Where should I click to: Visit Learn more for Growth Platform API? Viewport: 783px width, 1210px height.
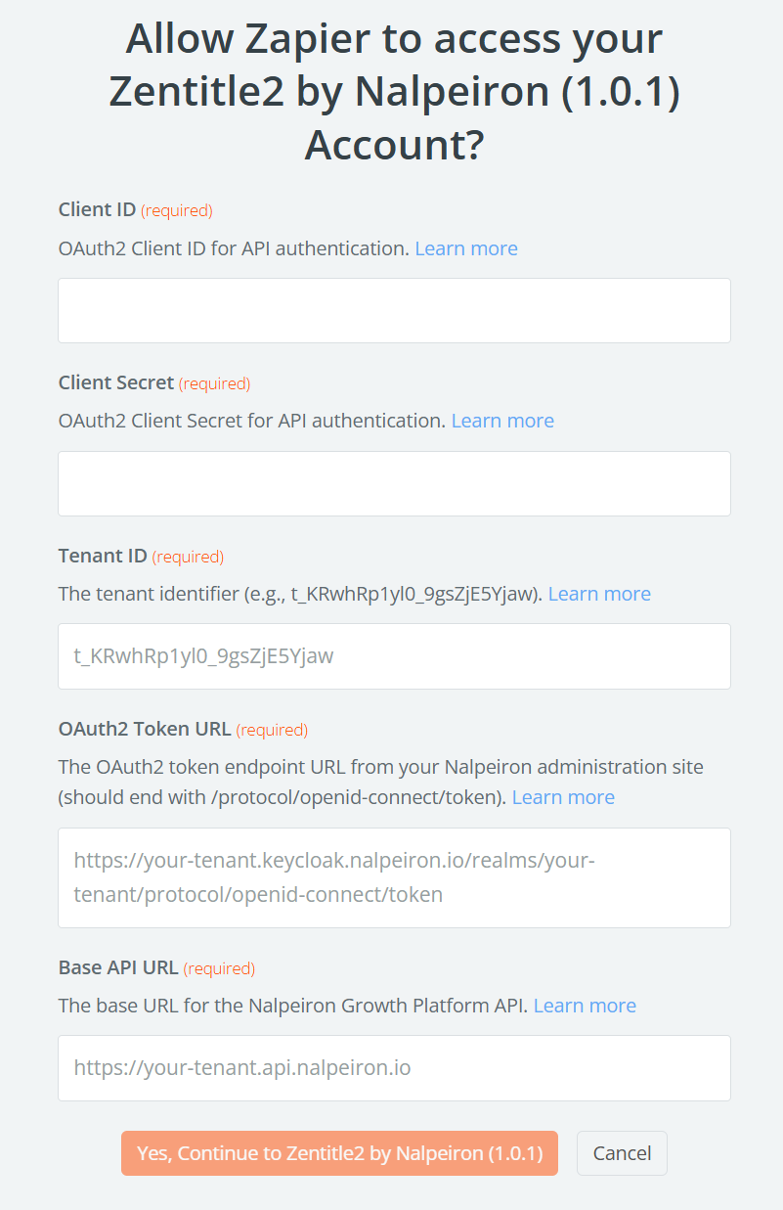tap(585, 1006)
